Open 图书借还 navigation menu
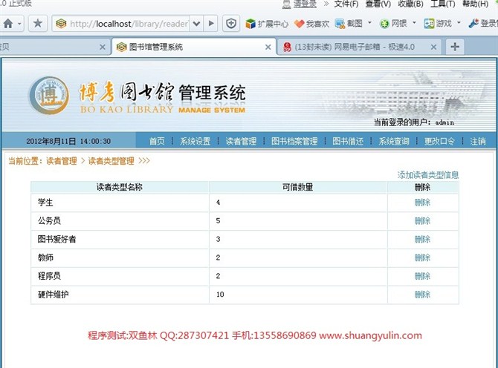The image size is (498, 368). [347, 141]
